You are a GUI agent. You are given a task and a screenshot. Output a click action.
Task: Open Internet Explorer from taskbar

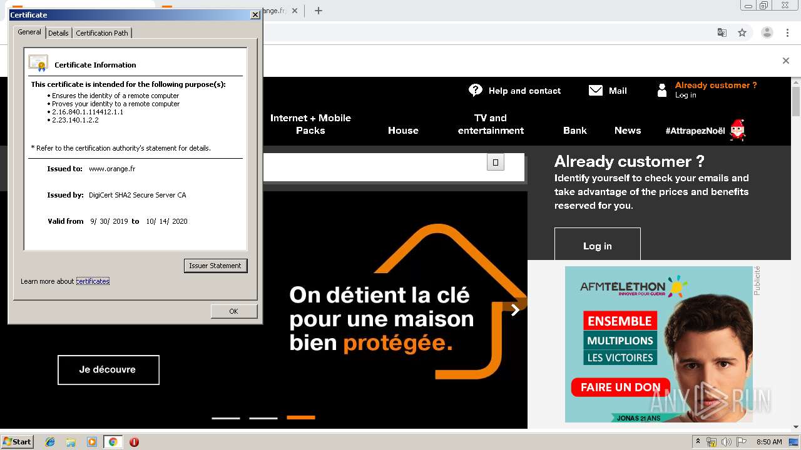[50, 442]
